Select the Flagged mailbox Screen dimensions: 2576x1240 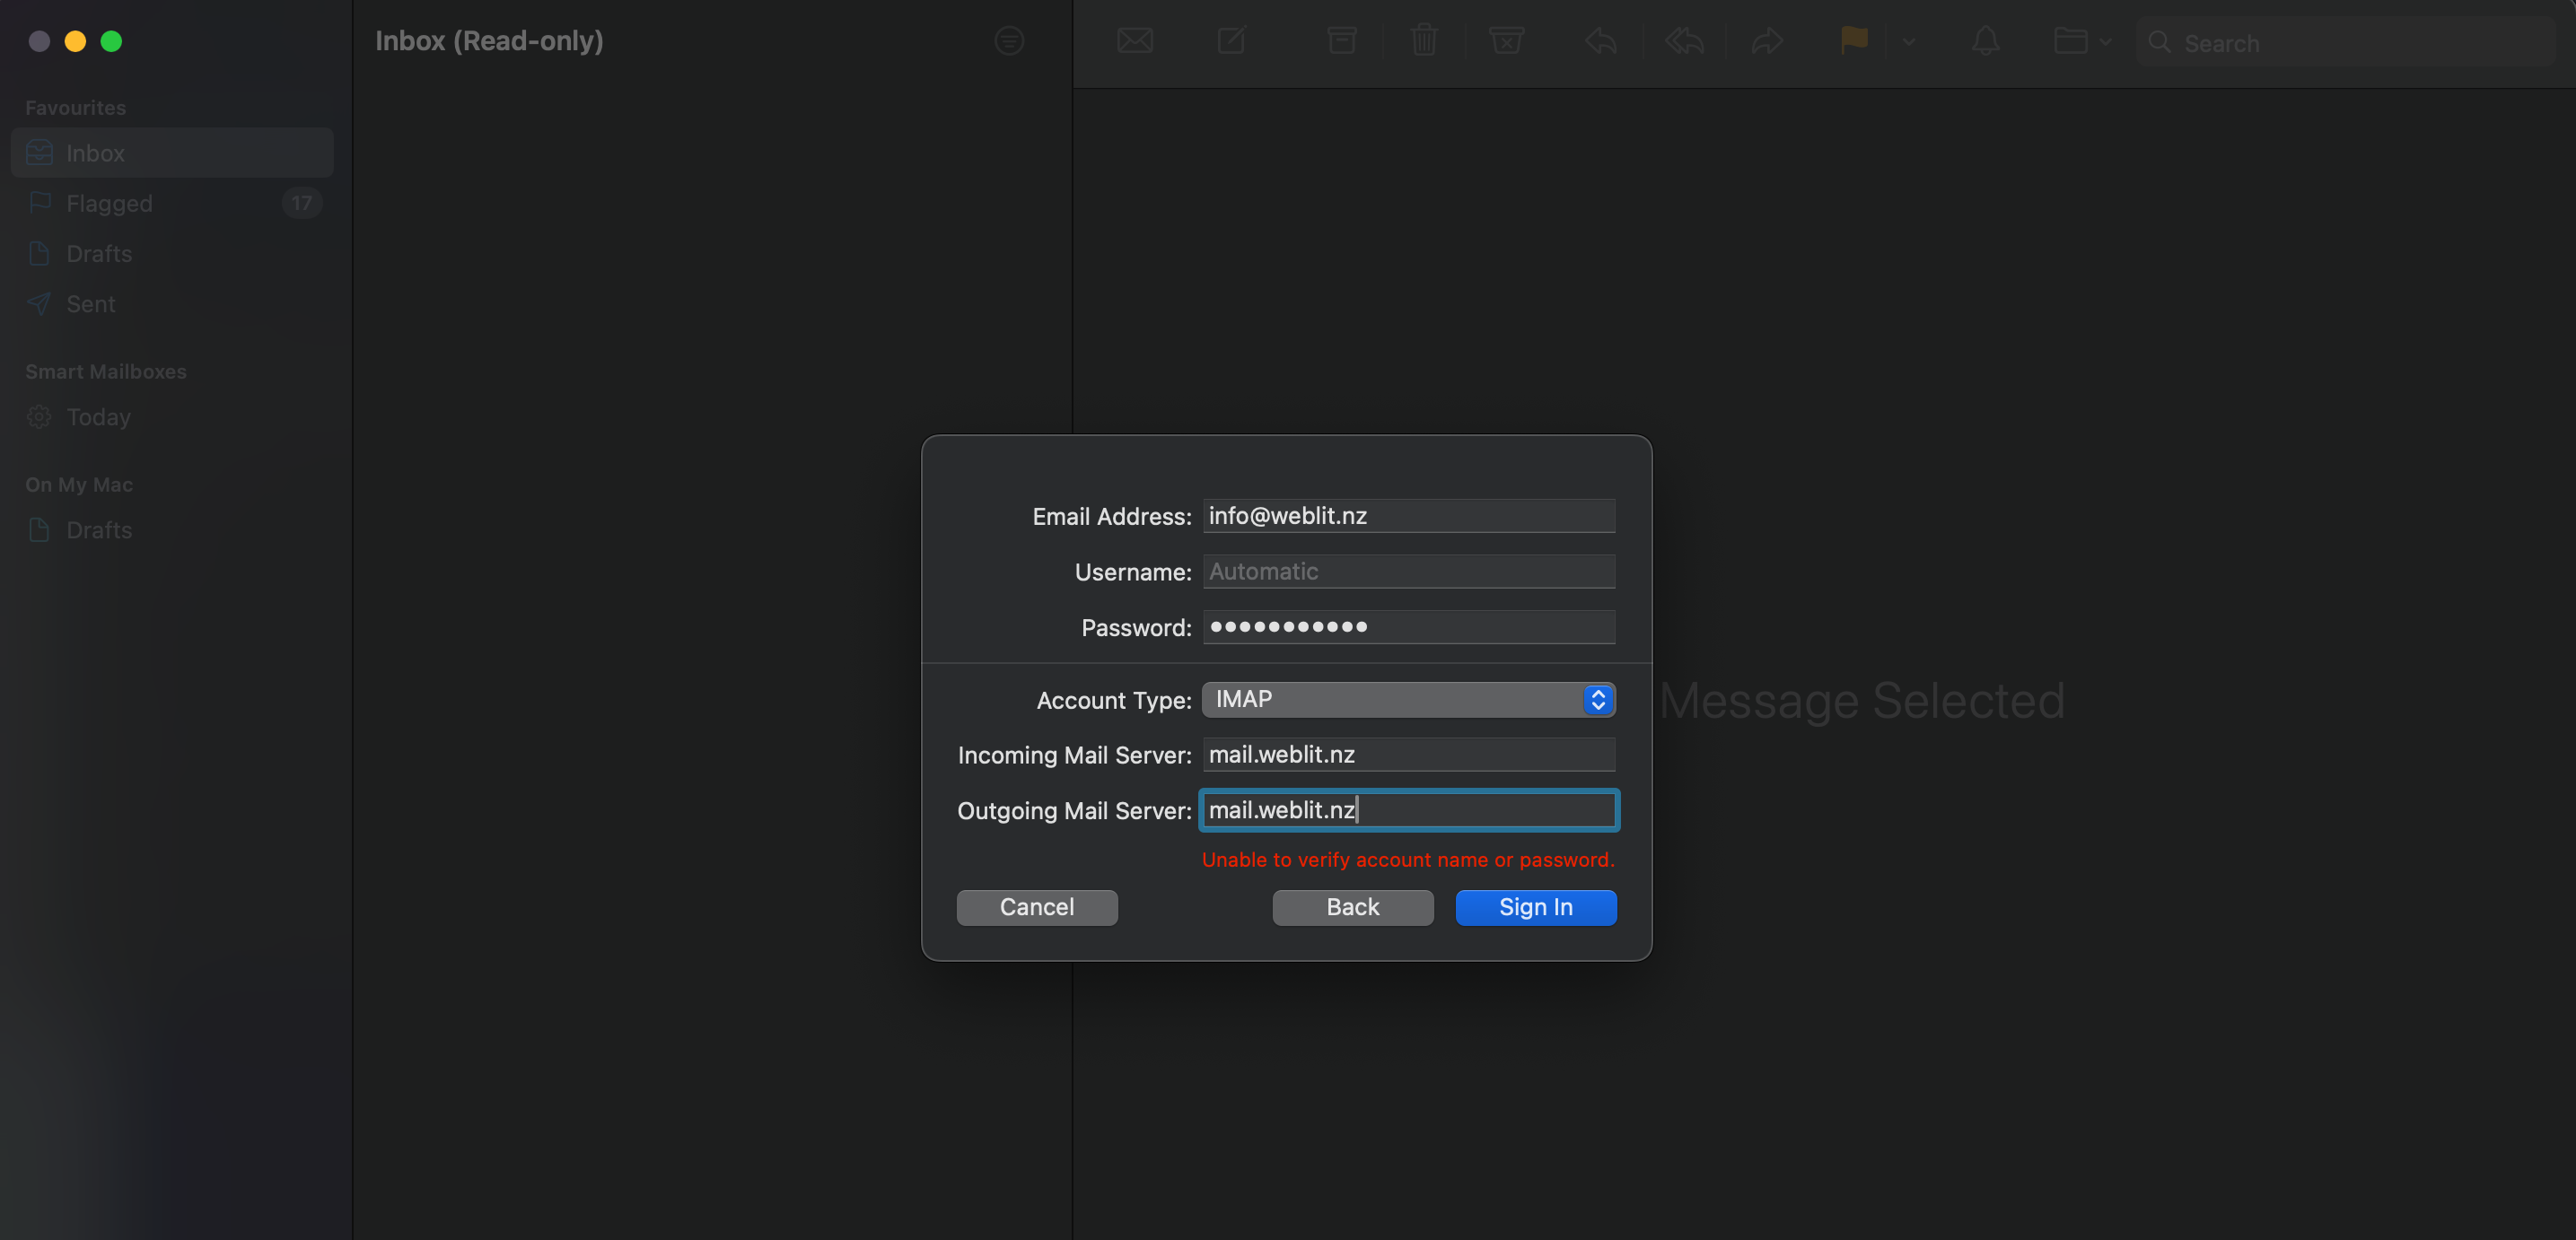click(172, 203)
